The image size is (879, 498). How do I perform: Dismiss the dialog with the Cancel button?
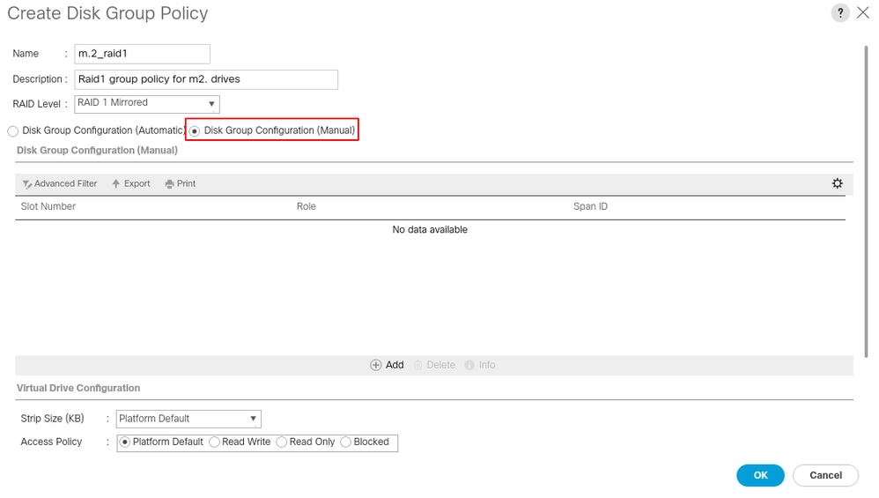click(x=825, y=475)
